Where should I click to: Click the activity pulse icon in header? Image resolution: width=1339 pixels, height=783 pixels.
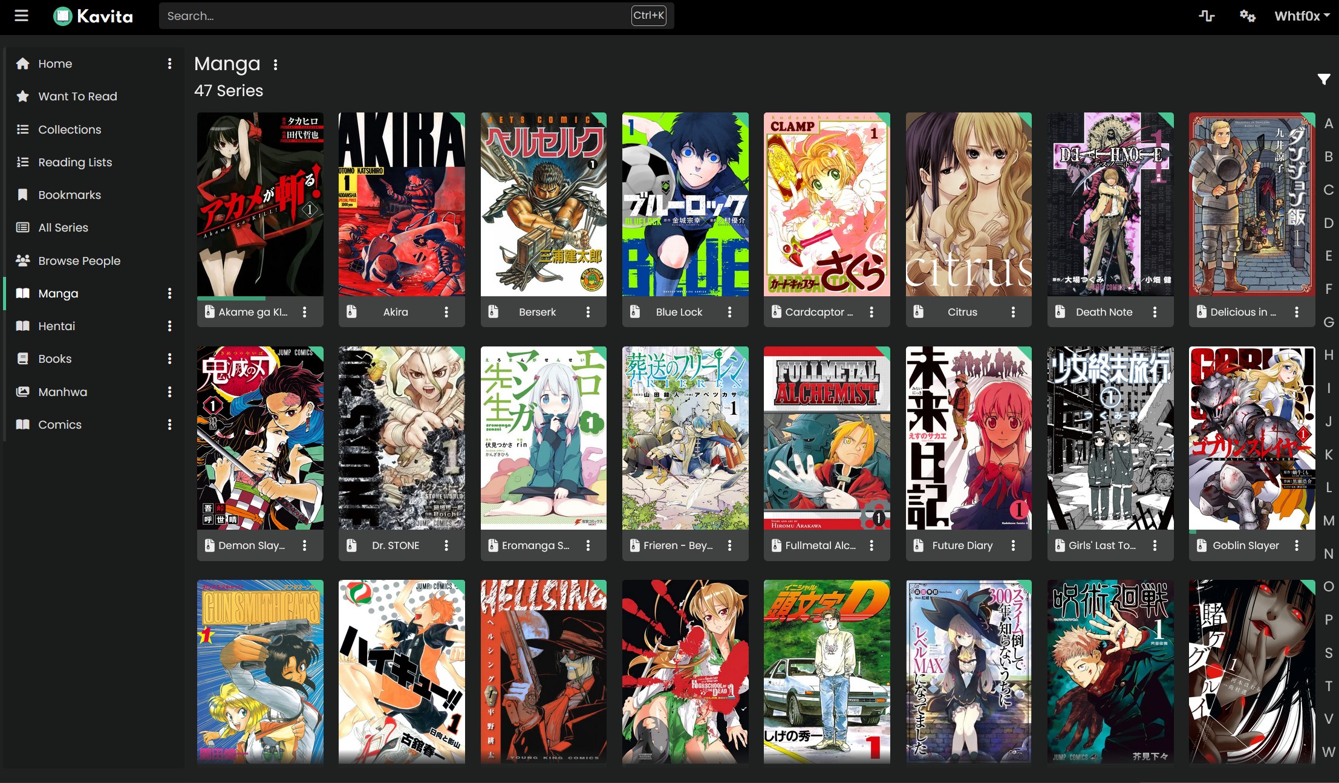pyautogui.click(x=1207, y=16)
